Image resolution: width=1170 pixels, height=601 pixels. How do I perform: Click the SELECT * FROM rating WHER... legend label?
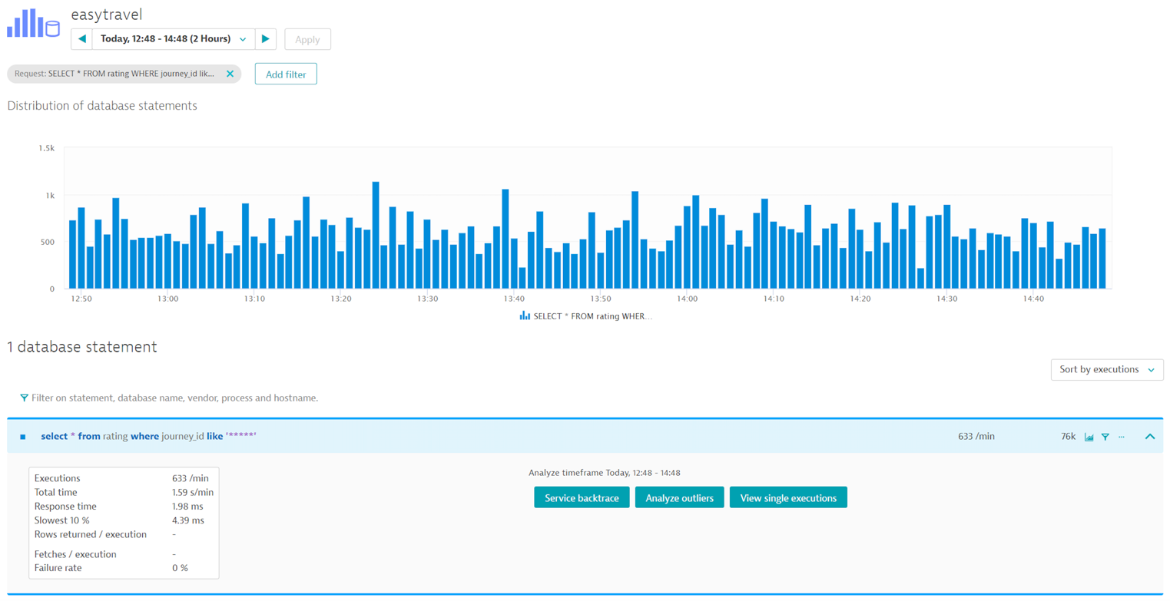[593, 315]
